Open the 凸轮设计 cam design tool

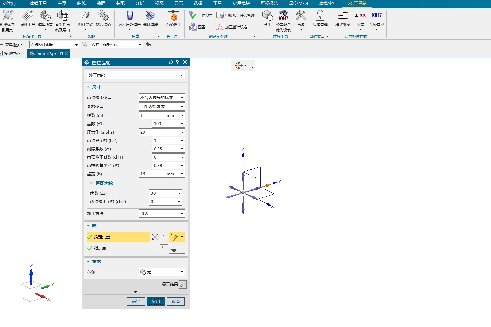click(173, 16)
